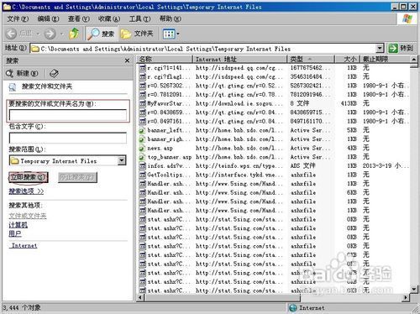The image size is (420, 314).
Task: Open the Views icon dropdown in toolbar
Action: 171,34
